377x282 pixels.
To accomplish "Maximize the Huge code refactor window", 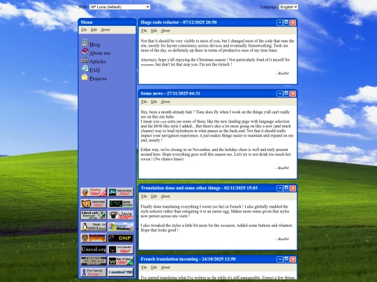I will (286, 22).
